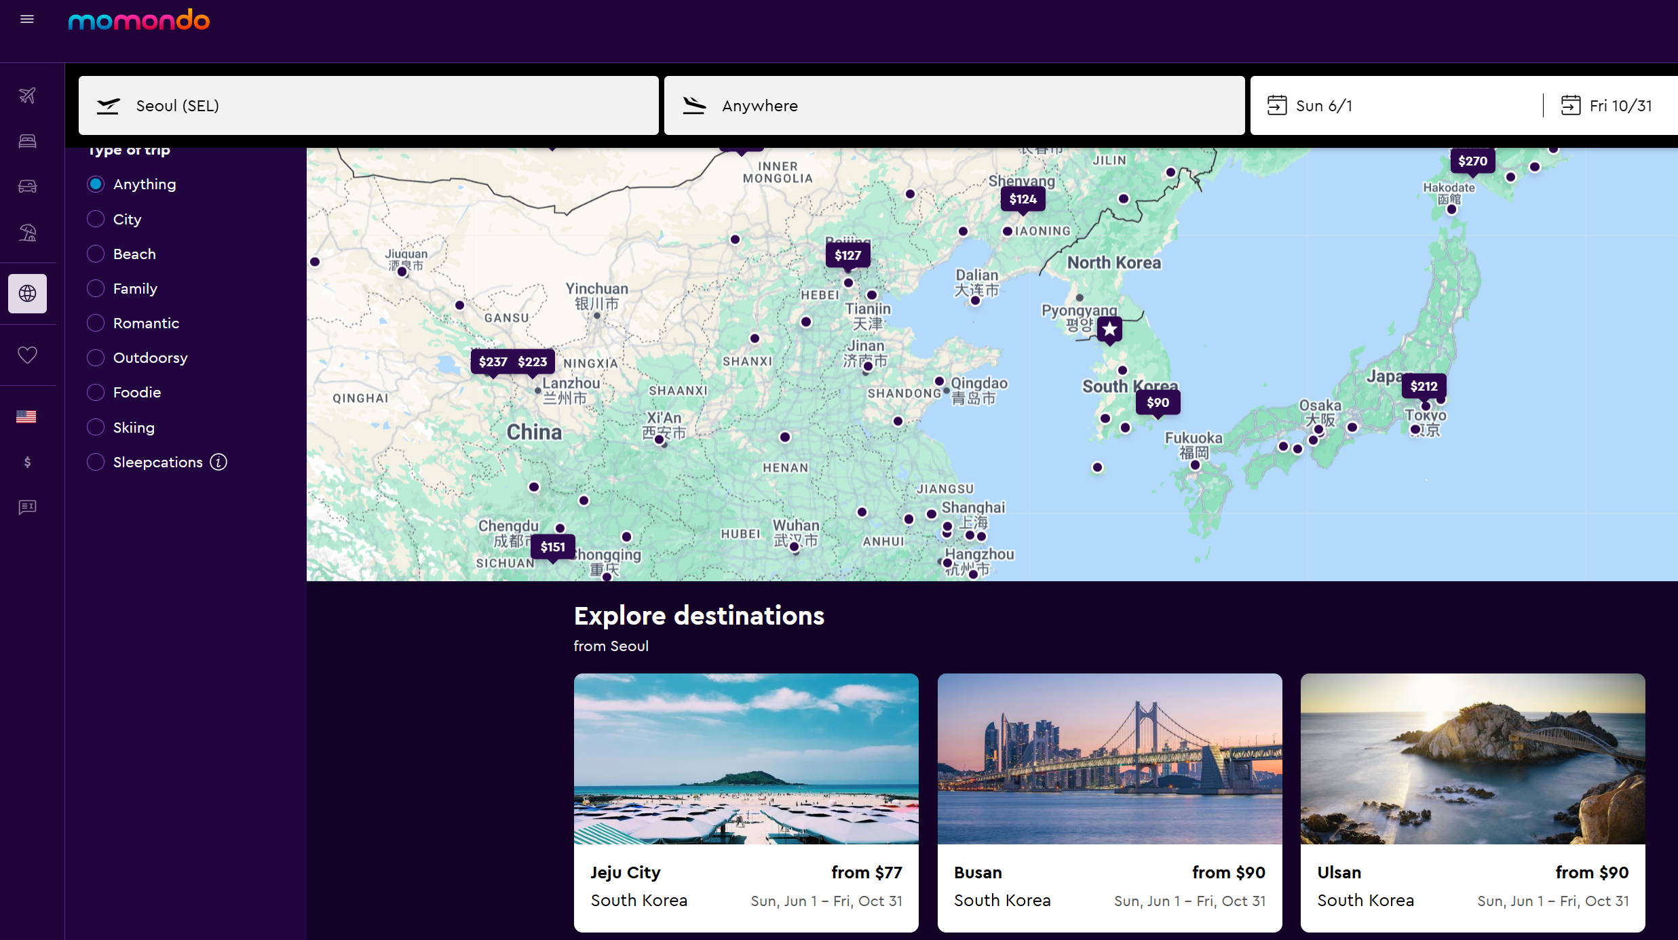Click the Seoul (SEL) origin field
The height and width of the screenshot is (940, 1678).
368,106
